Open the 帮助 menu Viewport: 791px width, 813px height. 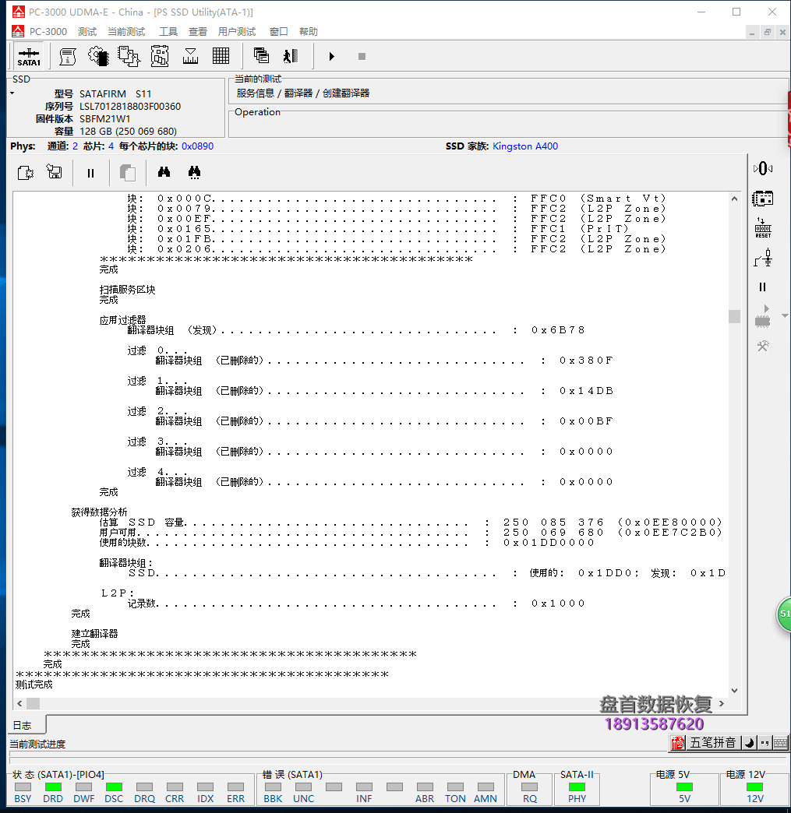309,32
